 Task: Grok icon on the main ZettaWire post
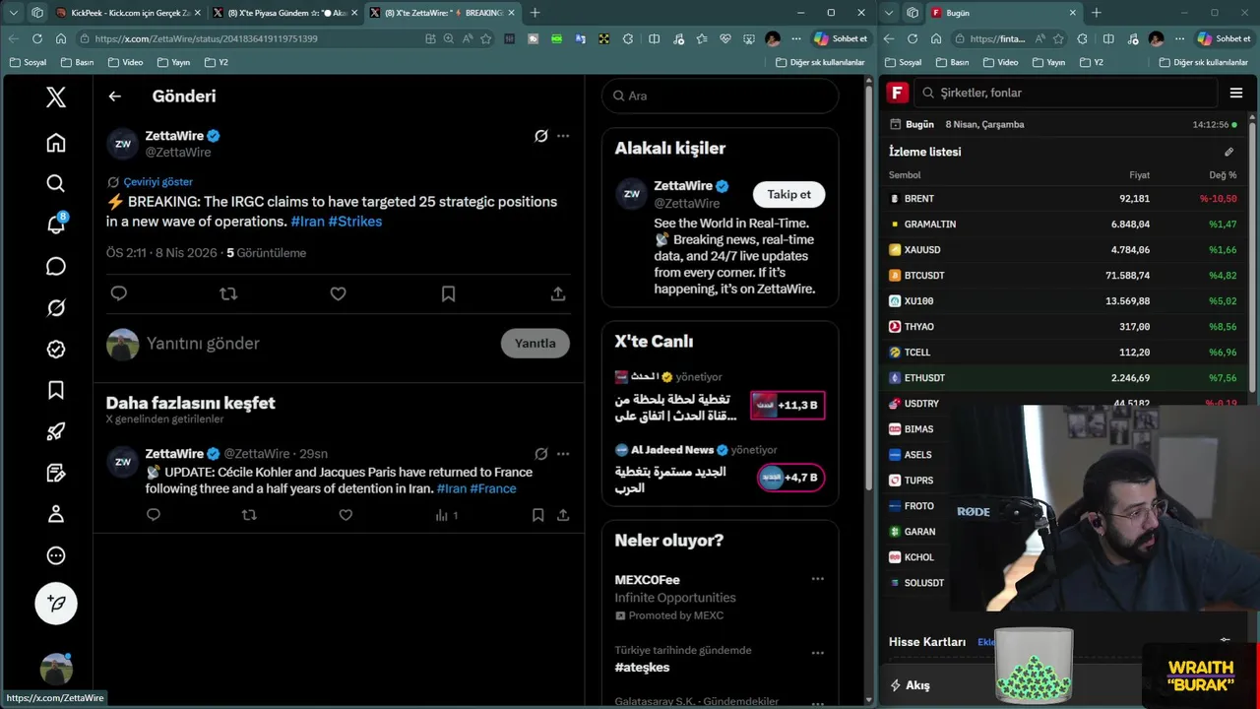[x=540, y=136]
